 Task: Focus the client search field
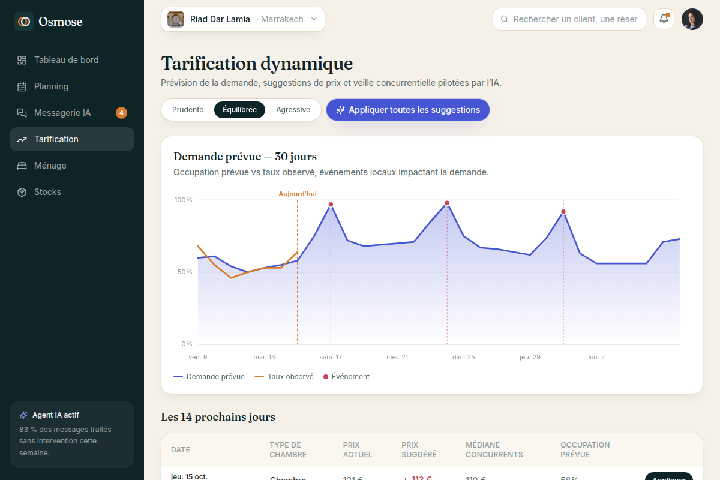pyautogui.click(x=569, y=19)
